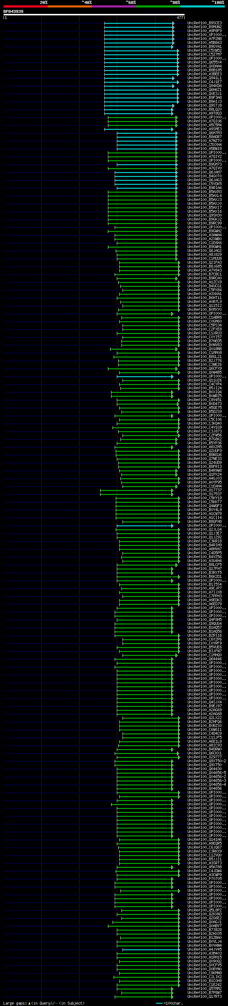The width and height of the screenshot is (228, 1006).
Task: Click the UniRef100_B8GFH8 entry
Action: click(204, 521)
